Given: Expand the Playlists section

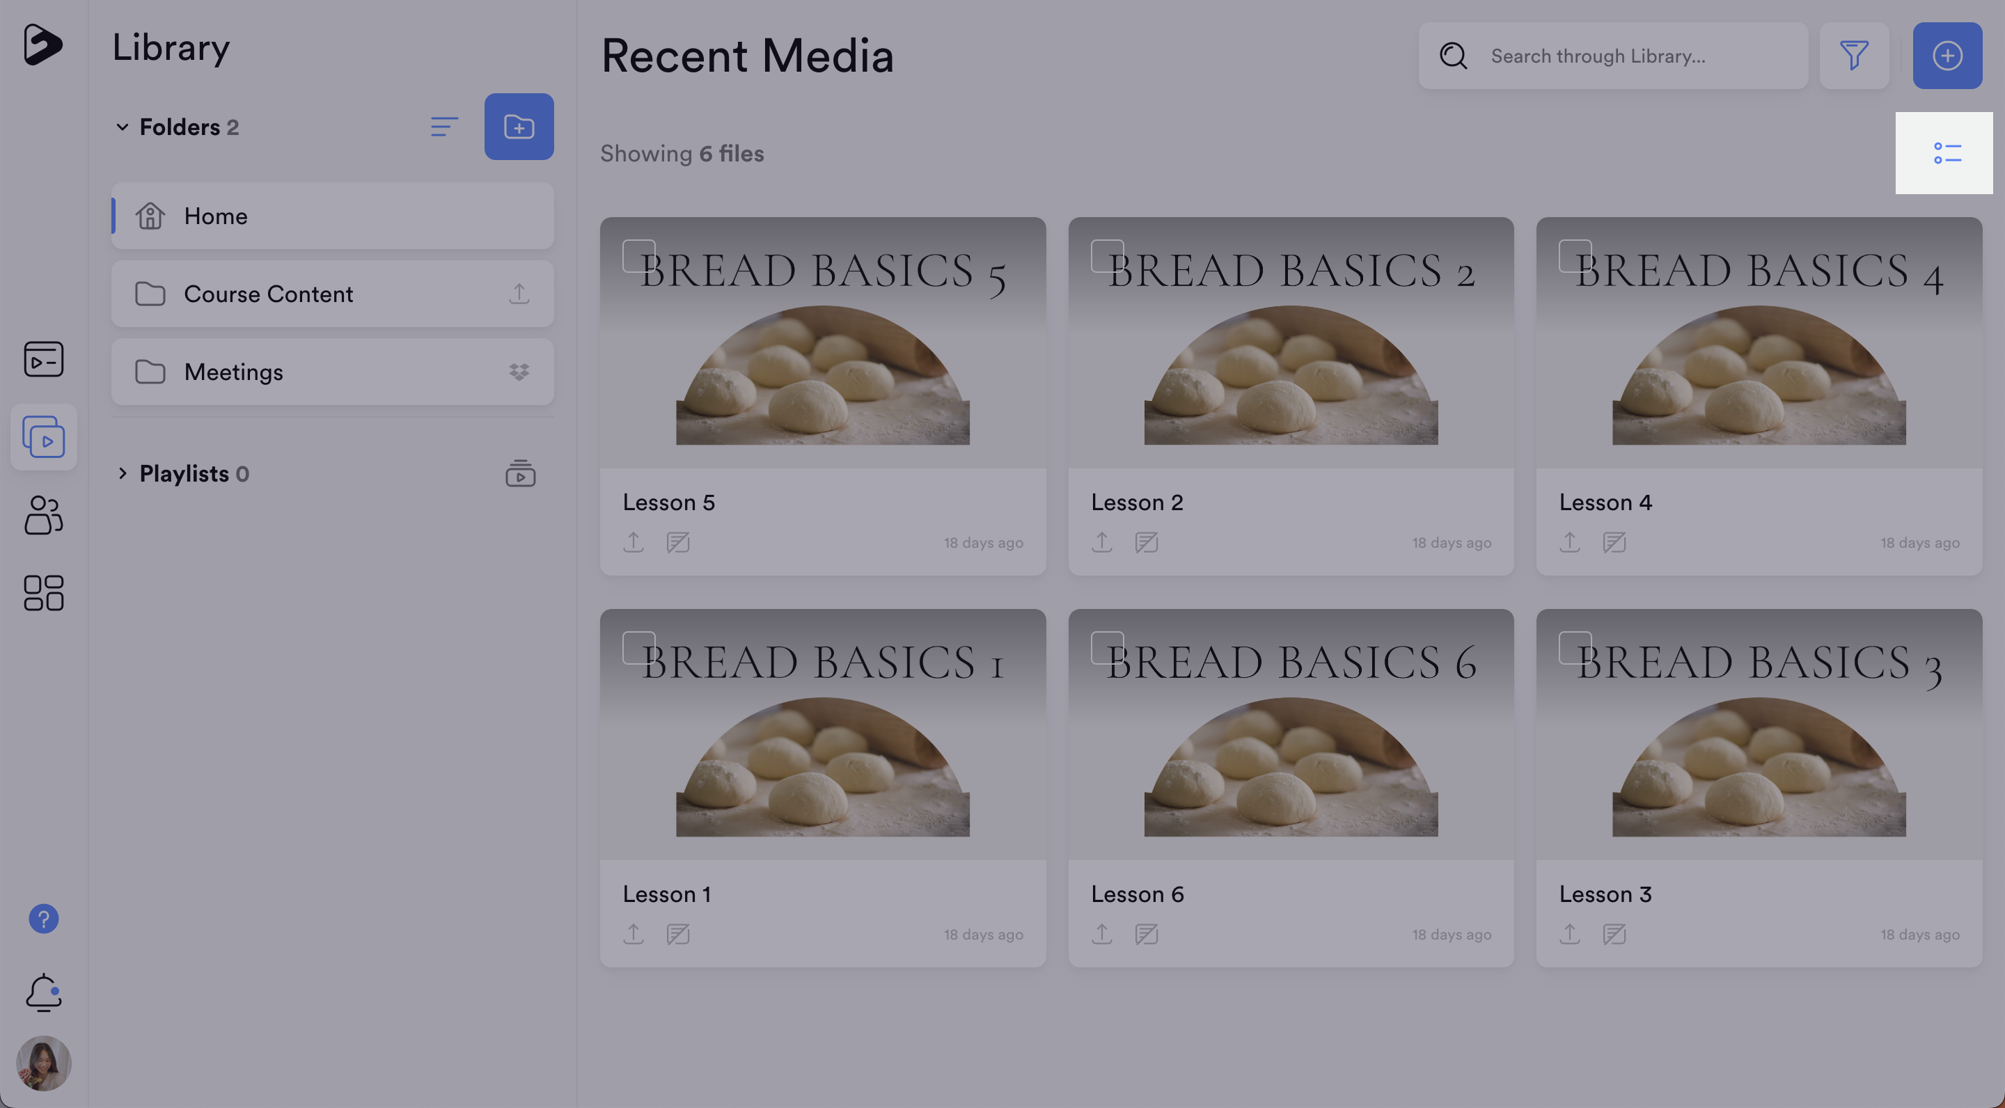Looking at the screenshot, I should point(123,473).
